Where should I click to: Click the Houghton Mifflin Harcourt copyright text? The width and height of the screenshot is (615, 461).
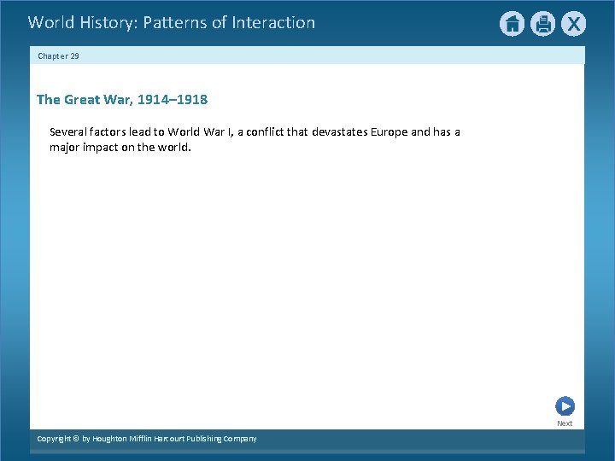point(147,439)
